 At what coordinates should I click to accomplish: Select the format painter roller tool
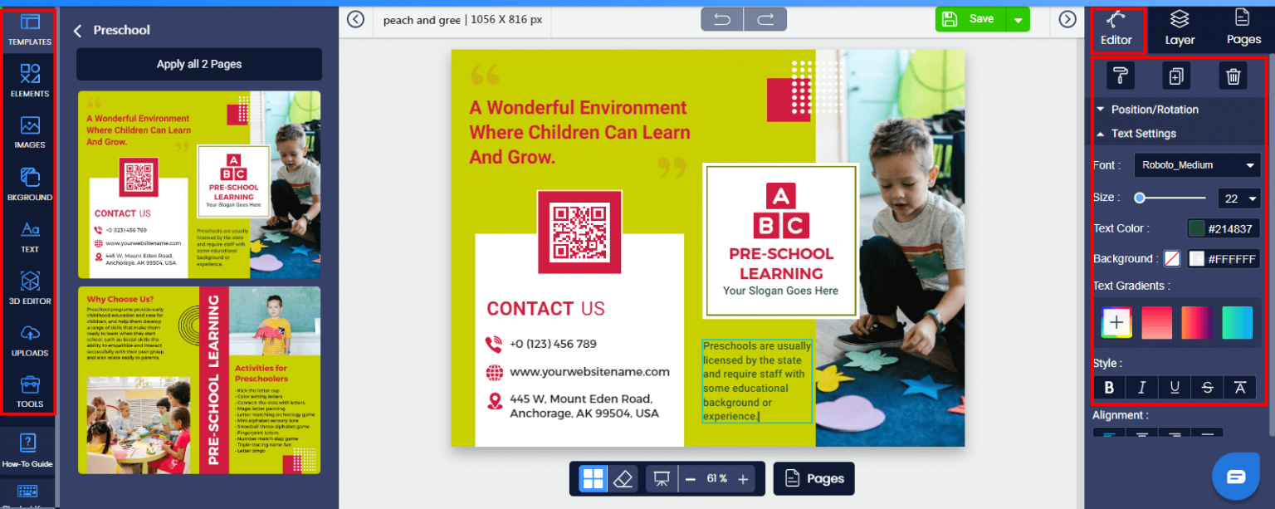(x=1119, y=76)
